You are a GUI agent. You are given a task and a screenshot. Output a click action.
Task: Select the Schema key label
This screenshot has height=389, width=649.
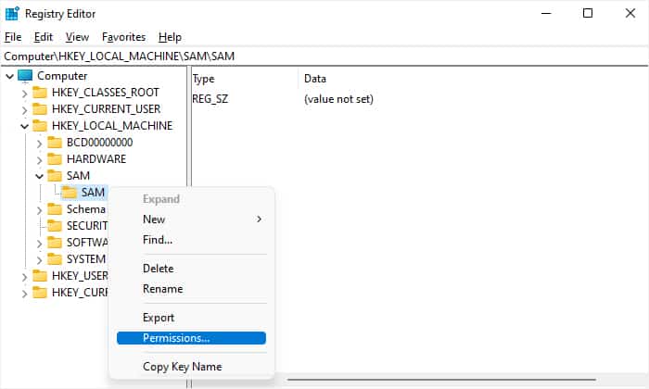86,209
